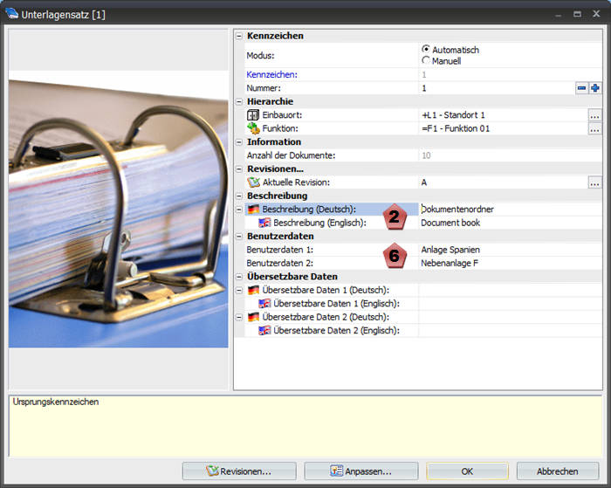Screen dimensions: 611x488
Task: Click the minus button beside Nummer
Action: point(582,88)
